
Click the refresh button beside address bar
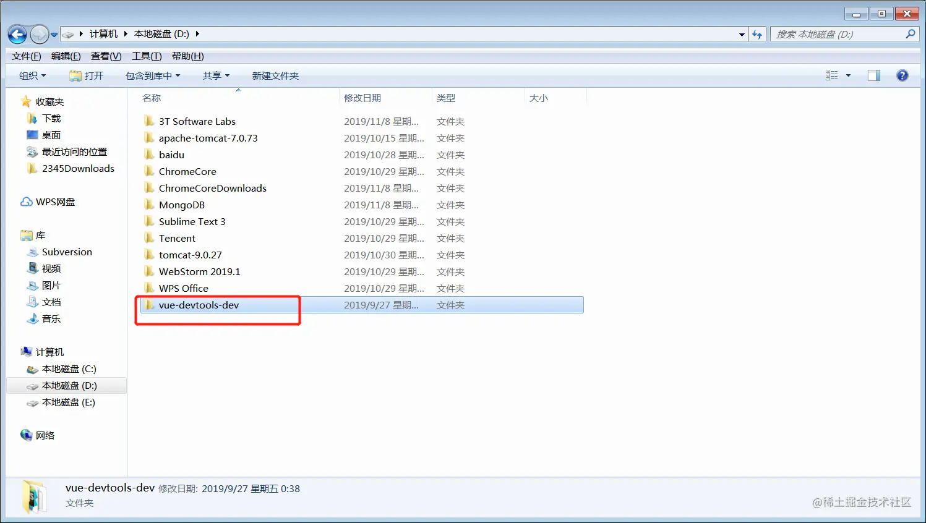click(757, 35)
